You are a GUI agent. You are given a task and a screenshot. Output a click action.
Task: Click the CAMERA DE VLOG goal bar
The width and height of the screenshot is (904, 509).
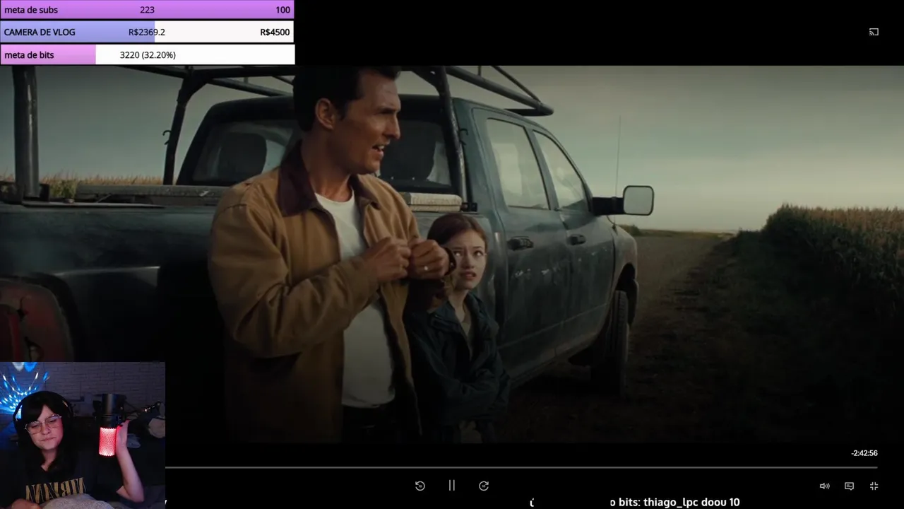click(147, 32)
